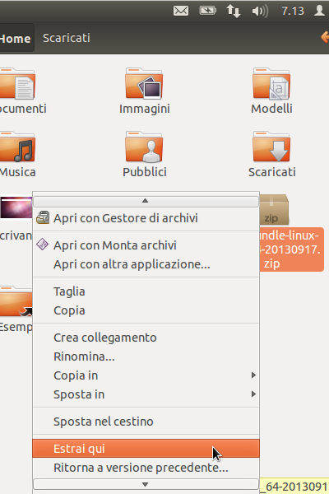Select the Pubblici folder icon
This screenshot has width=329, height=494.
144,147
